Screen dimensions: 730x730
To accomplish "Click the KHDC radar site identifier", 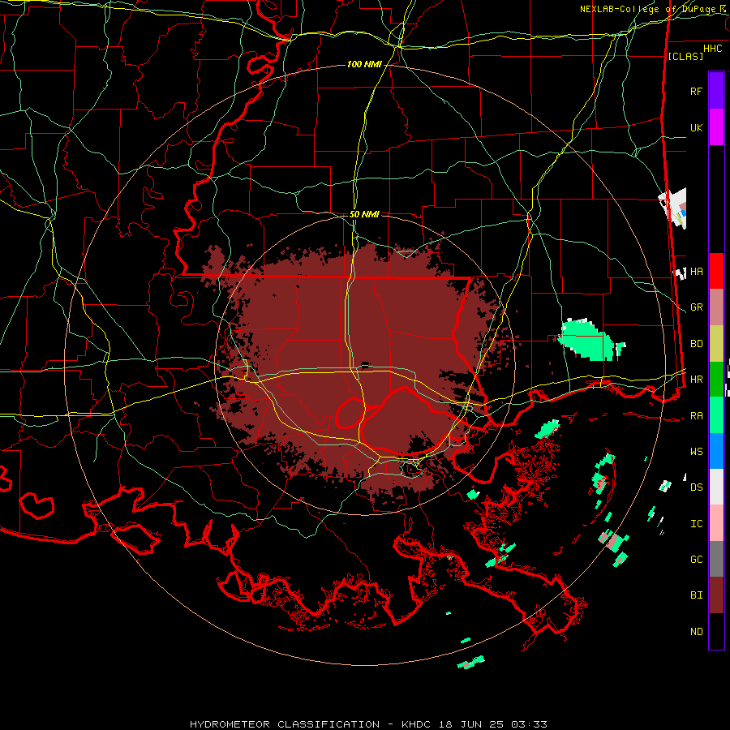I will point(416,724).
